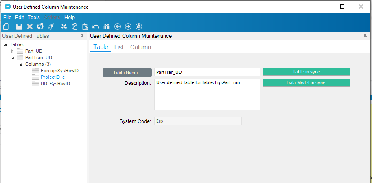This screenshot has height=183, width=372.
Task: Click the Table Name... button
Action: (x=127, y=73)
